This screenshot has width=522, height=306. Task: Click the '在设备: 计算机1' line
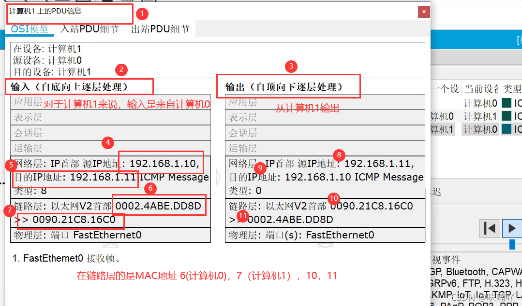pos(47,49)
